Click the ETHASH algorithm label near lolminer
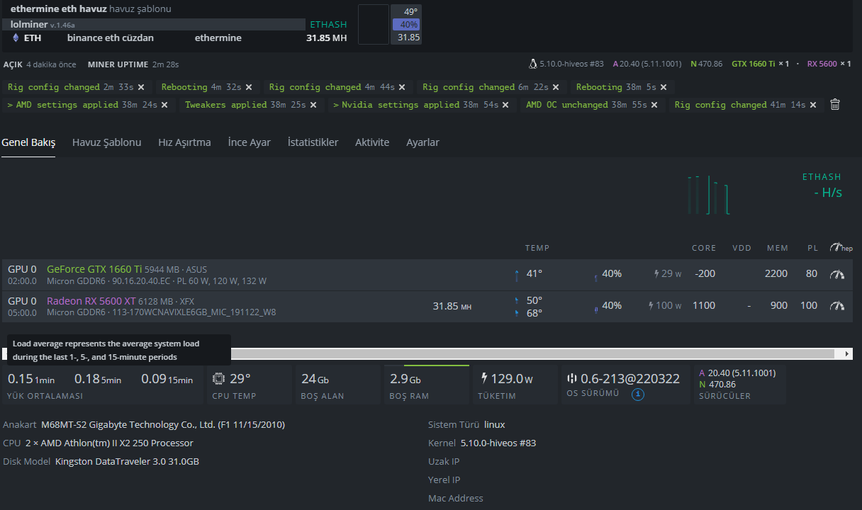862x510 pixels. tap(328, 24)
